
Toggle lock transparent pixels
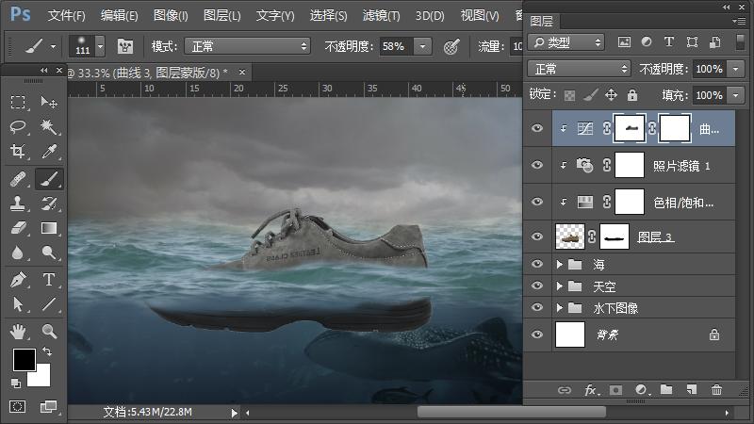[x=569, y=95]
